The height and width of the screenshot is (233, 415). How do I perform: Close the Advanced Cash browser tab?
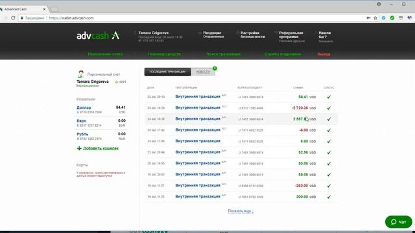point(44,9)
